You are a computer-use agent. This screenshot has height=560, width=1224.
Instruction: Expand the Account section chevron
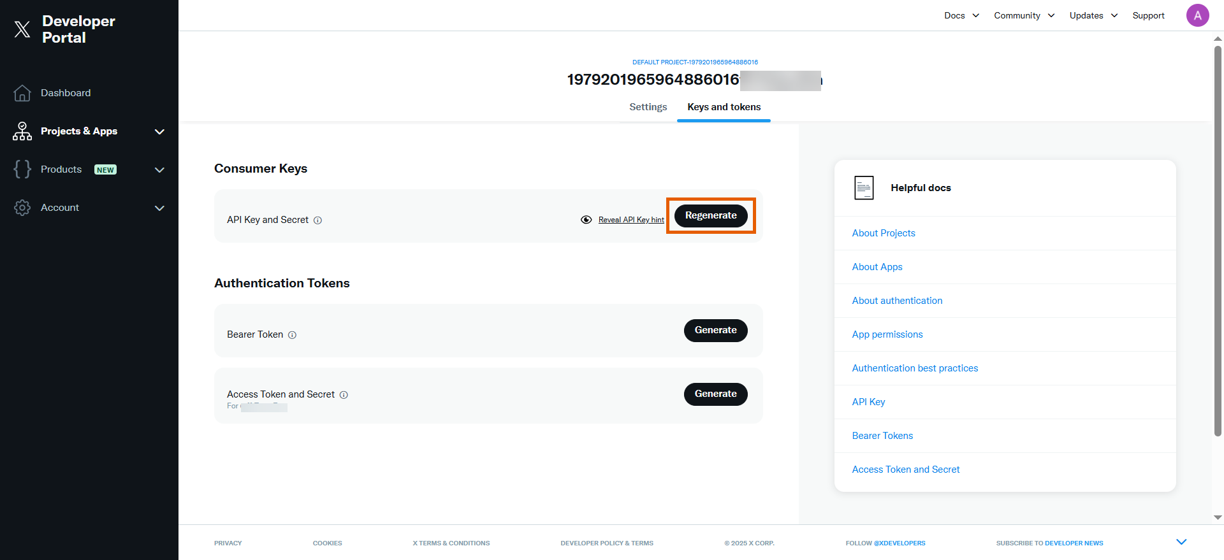(159, 208)
